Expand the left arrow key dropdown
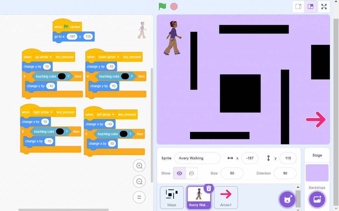Screen dimensions: 339x211 pos(106,115)
